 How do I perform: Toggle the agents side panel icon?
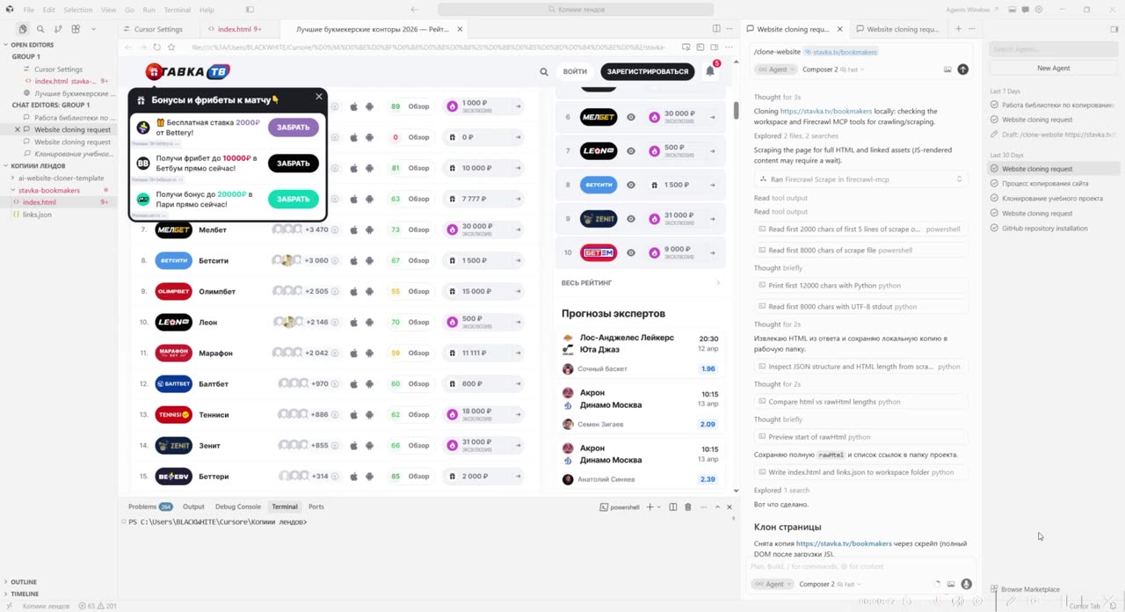pos(1114,29)
